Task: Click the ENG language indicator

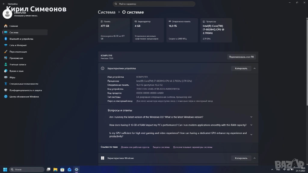Action: (278, 169)
